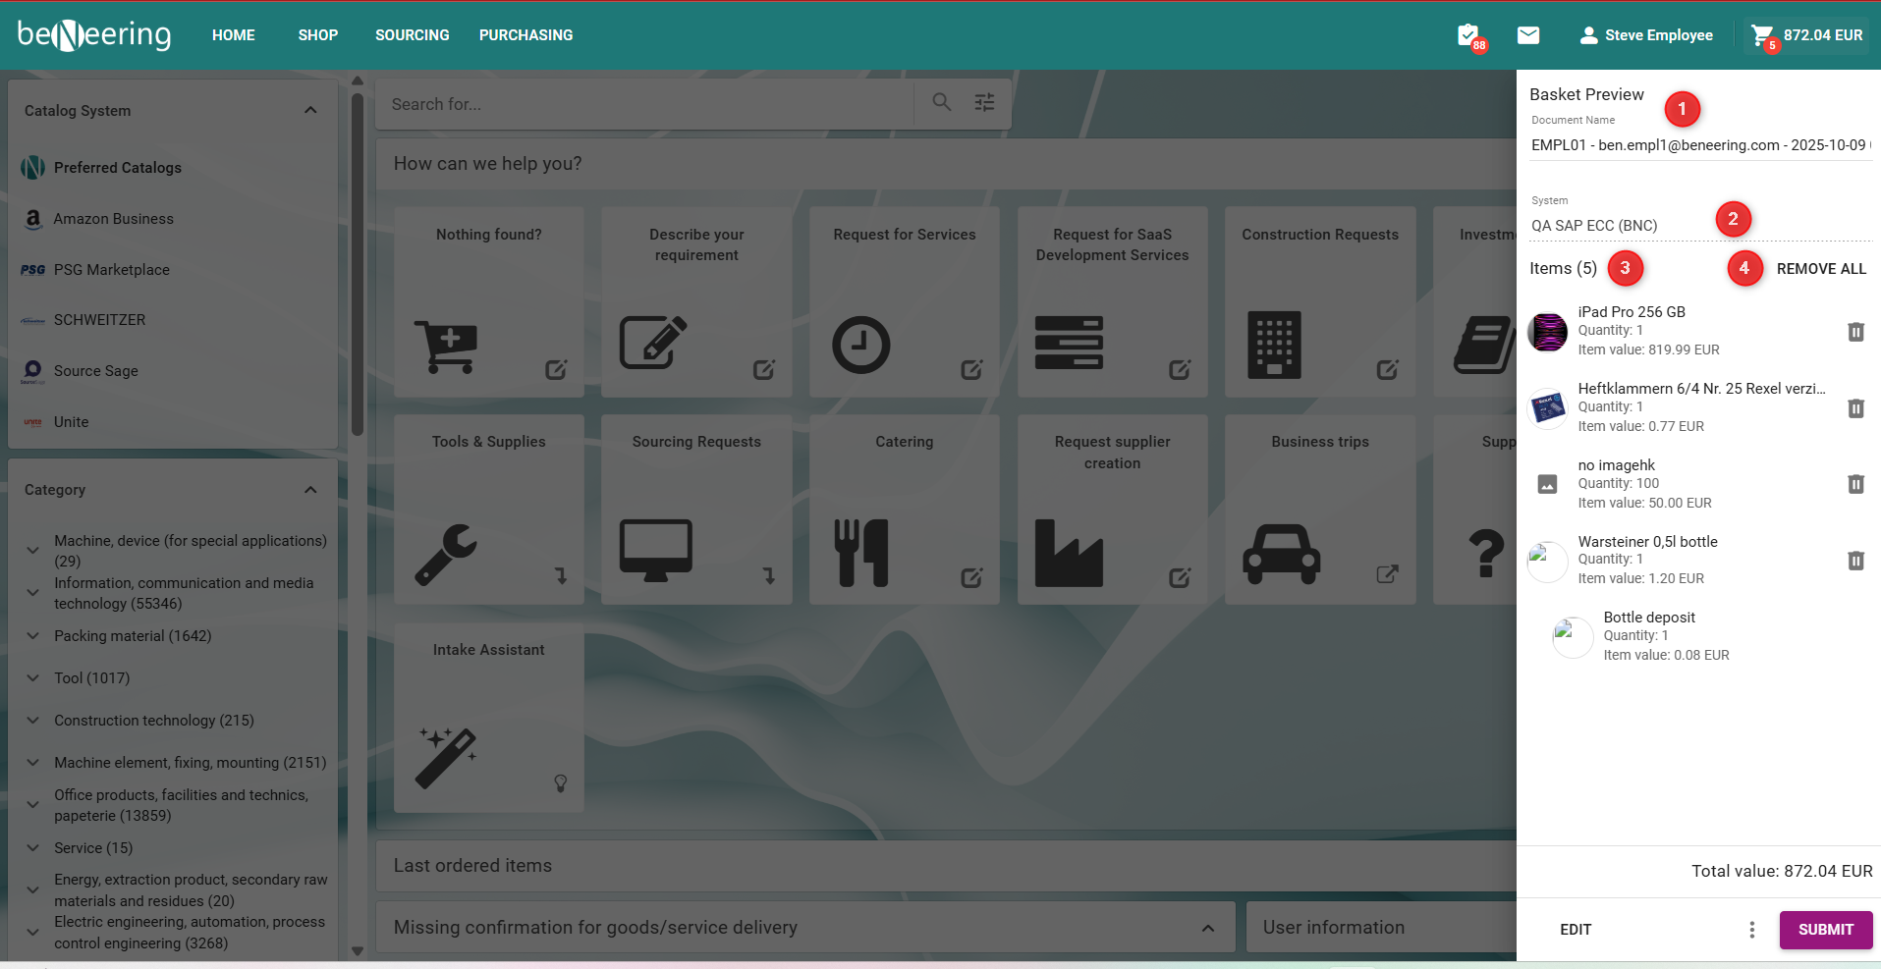Open more options menu beside Submit

(1751, 930)
